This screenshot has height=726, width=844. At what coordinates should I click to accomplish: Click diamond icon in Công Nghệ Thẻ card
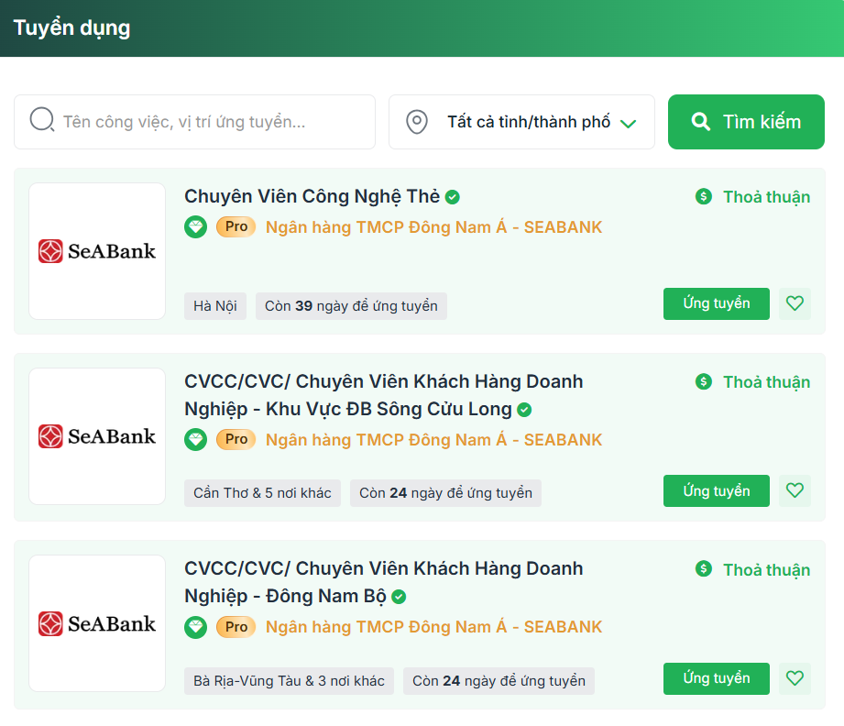tap(195, 226)
